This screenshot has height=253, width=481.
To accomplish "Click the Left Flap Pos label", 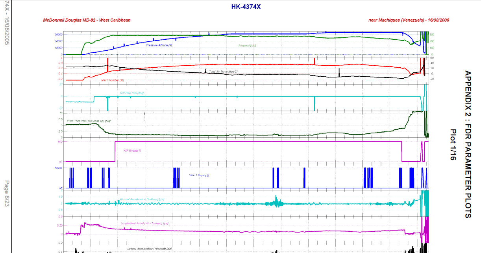I will [x=131, y=93].
